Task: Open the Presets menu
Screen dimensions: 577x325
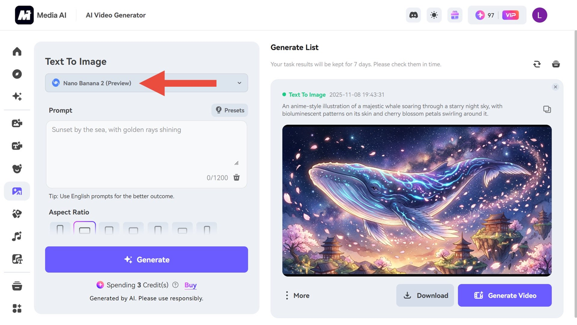Action: [x=230, y=110]
